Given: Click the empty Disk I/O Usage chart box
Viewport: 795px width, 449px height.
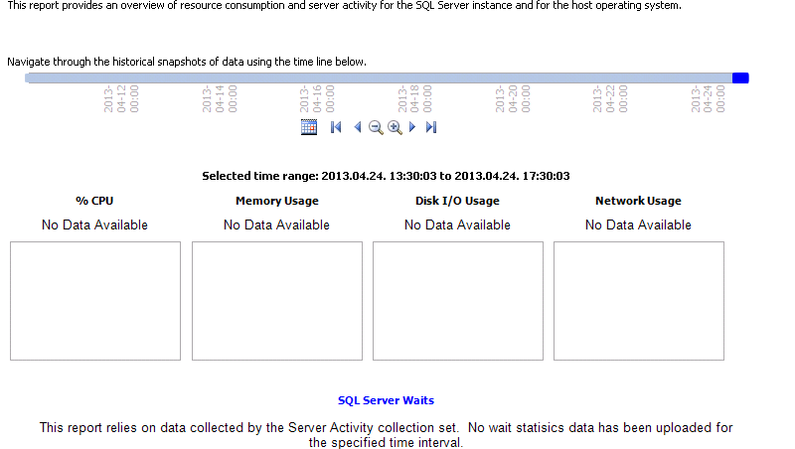Looking at the screenshot, I should [x=458, y=301].
